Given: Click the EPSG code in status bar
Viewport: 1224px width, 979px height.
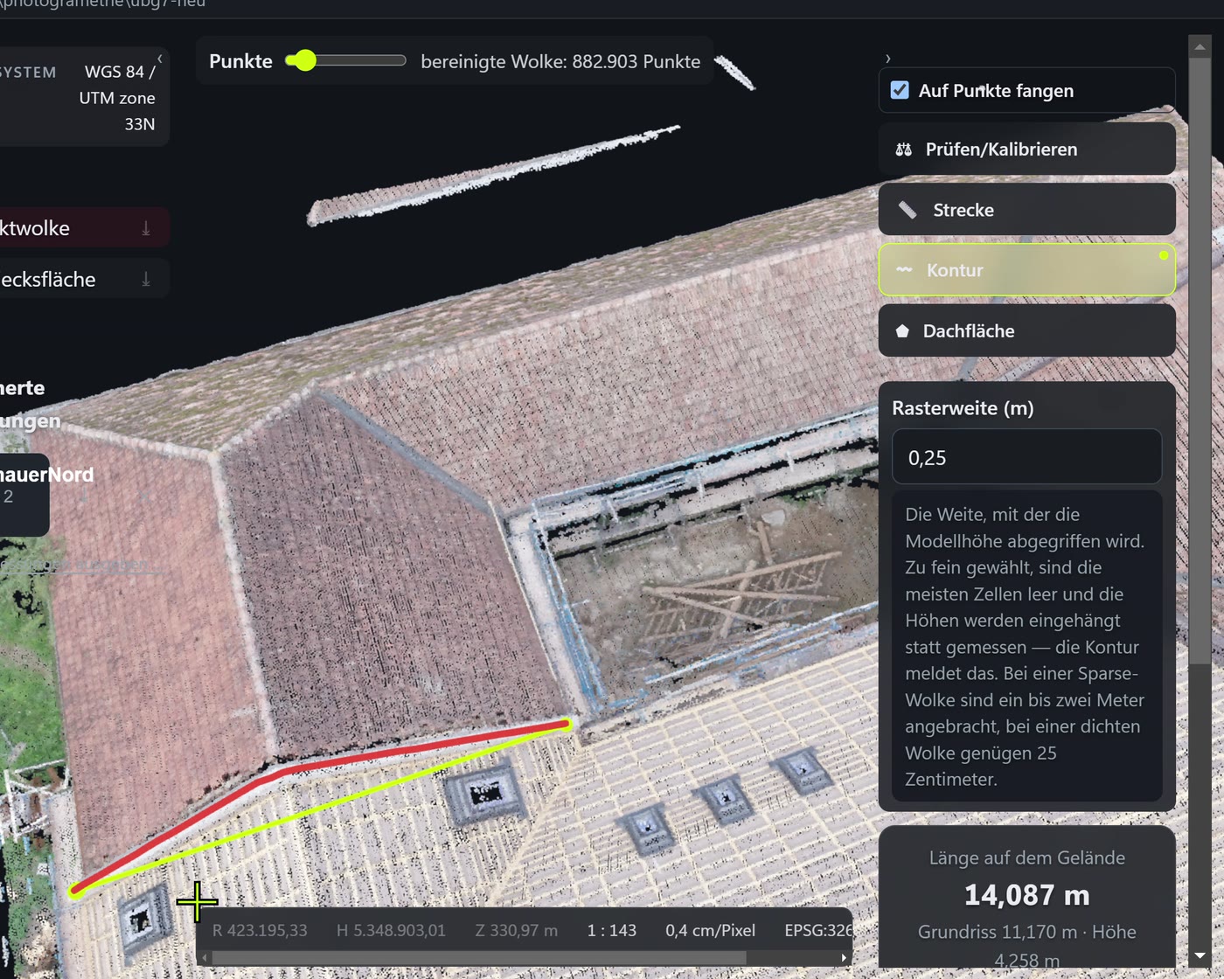Looking at the screenshot, I should (818, 930).
